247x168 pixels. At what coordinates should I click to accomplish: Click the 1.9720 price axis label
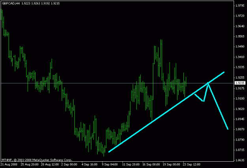(240, 16)
